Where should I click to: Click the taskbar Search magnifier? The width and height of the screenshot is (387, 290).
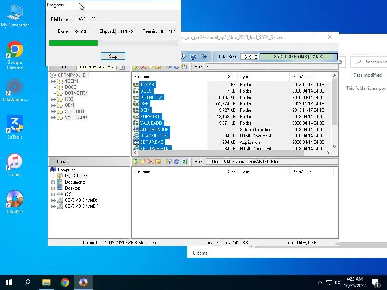point(27,282)
